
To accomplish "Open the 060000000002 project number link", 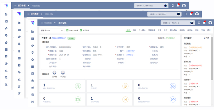I will 59,38.
